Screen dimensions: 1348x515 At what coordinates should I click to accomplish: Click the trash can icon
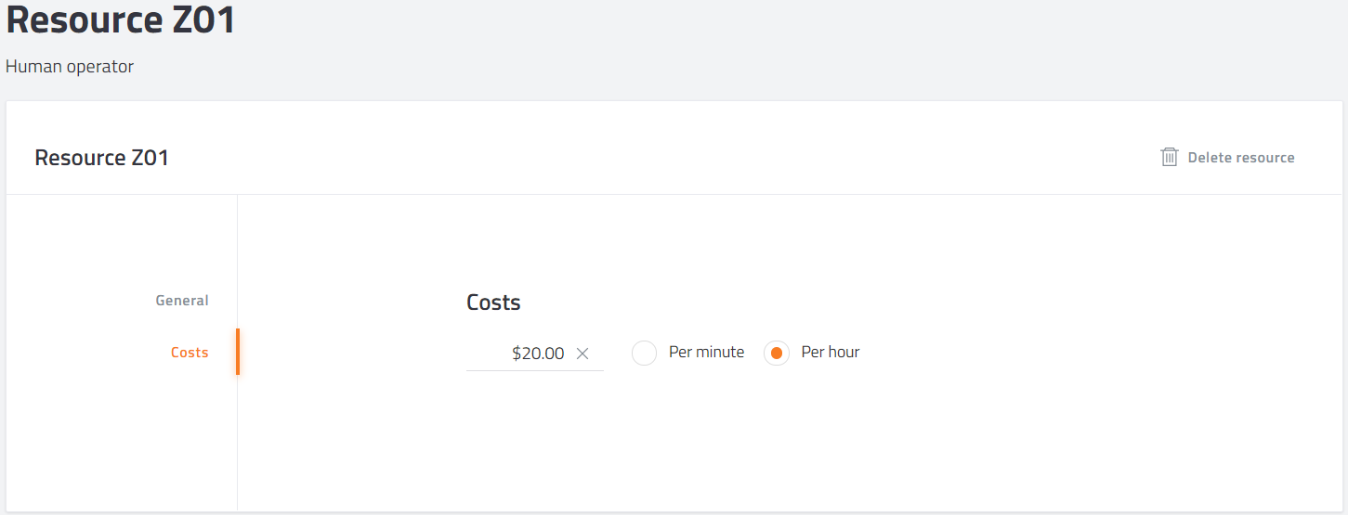point(1170,157)
